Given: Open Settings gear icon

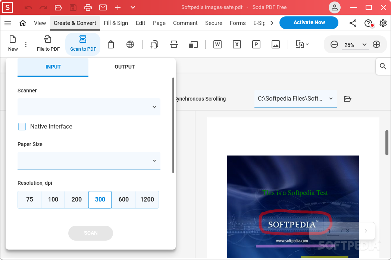Looking at the screenshot, I should point(383,23).
